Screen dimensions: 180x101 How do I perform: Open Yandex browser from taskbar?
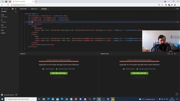coord(71,99)
